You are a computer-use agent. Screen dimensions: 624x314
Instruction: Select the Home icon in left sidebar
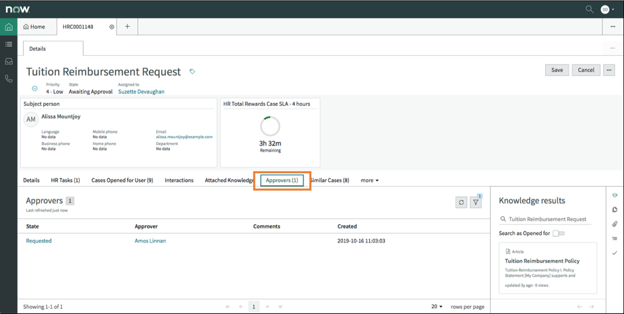pos(9,27)
